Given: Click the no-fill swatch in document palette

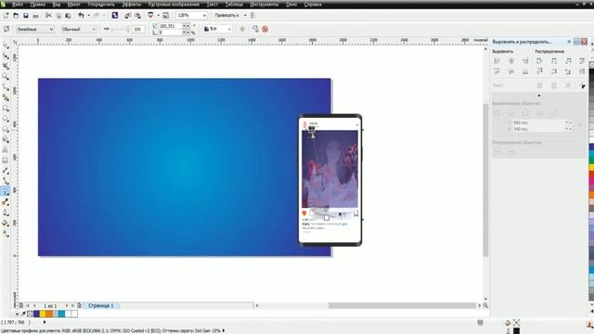Looking at the screenshot, I should pos(30,314).
